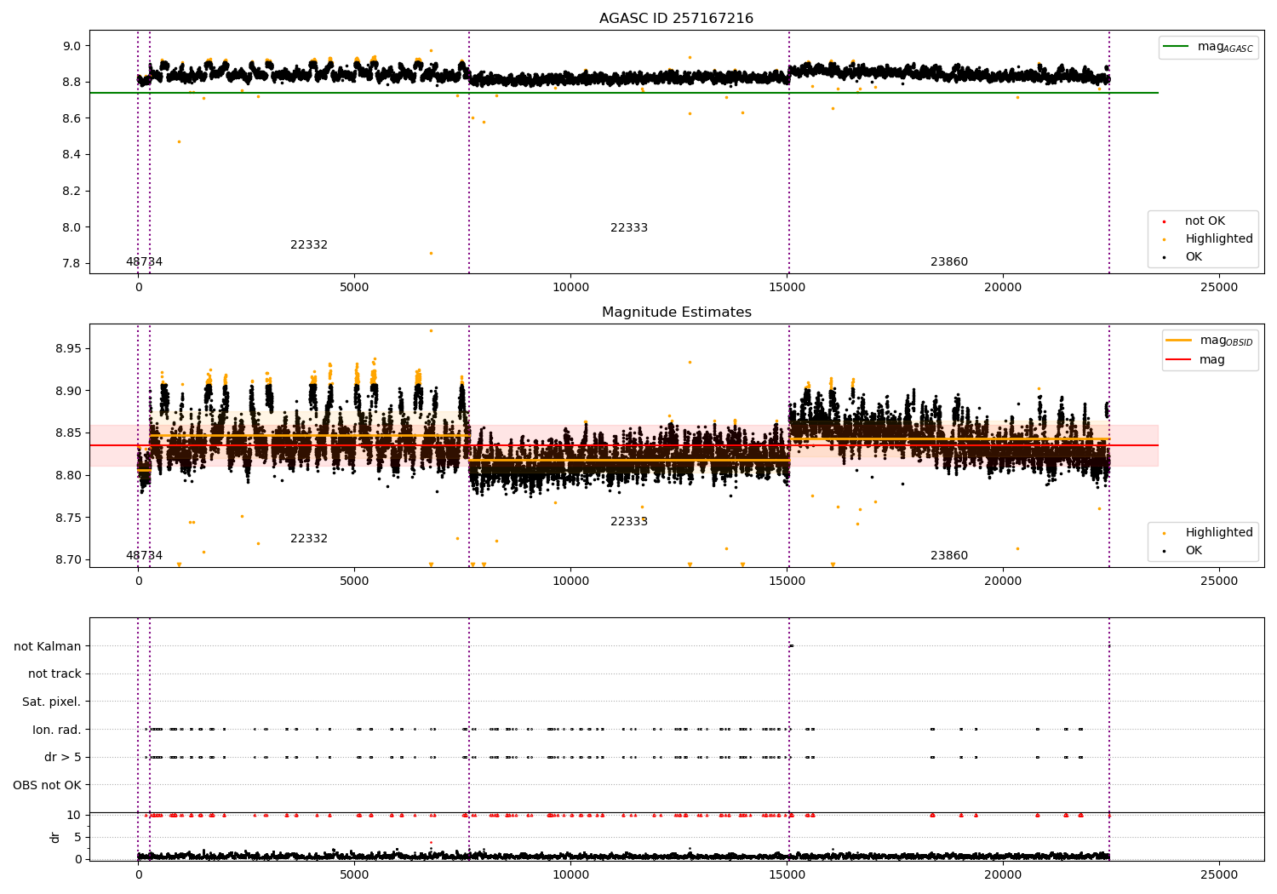Select red 'mag' entry in middle legend
Viewport: 1277px width, 894px height.
(x=1212, y=359)
